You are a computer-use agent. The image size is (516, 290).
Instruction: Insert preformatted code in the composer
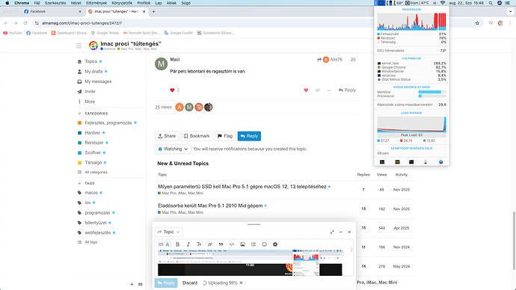click(232, 244)
